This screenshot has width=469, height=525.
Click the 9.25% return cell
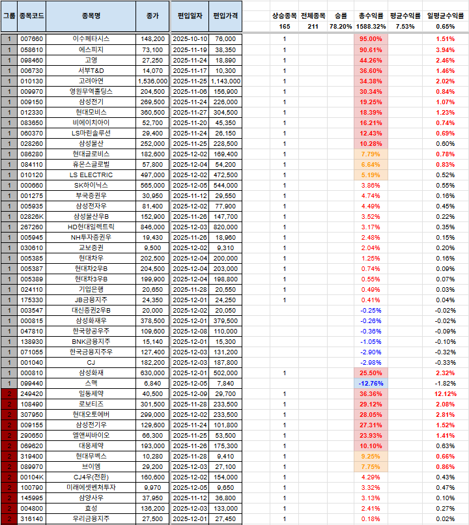[371, 456]
